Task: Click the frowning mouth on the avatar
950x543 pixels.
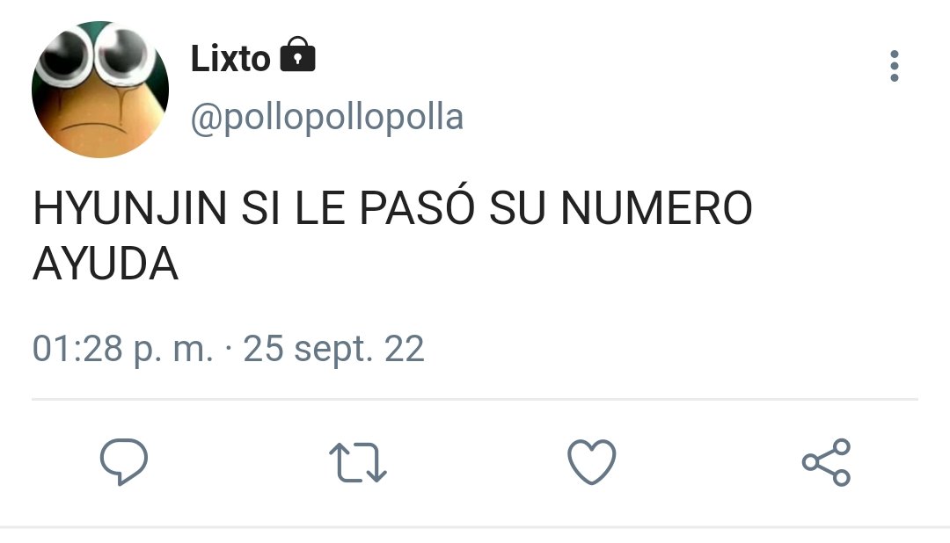Action: point(96,127)
